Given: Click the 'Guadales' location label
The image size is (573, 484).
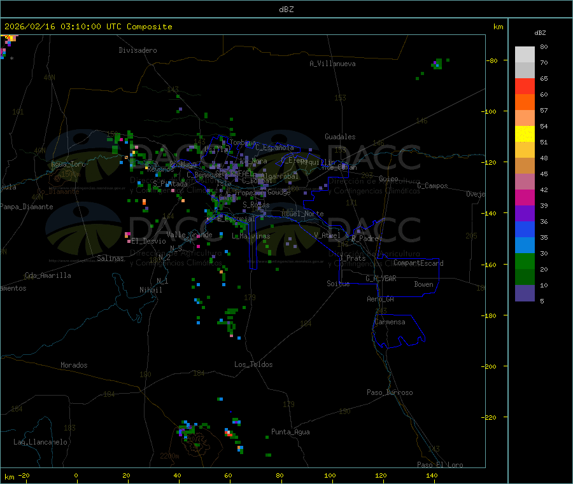Looking at the screenshot, I should [340, 137].
